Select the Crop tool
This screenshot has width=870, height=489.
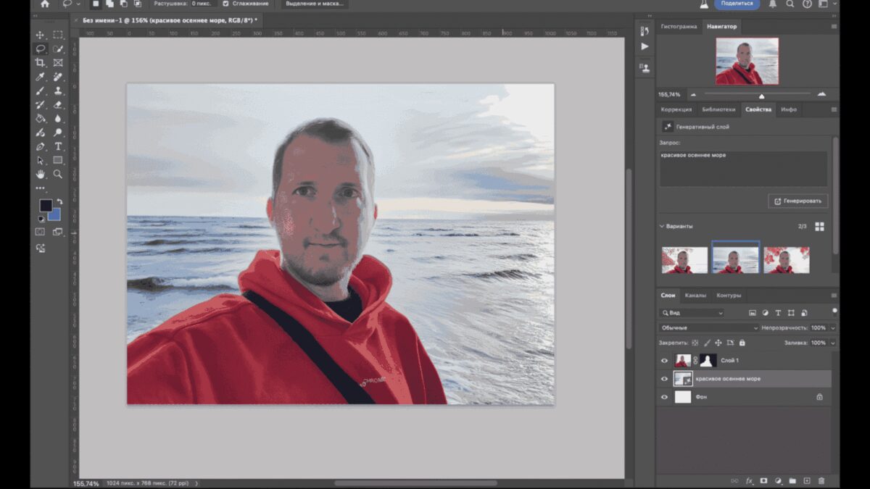coord(41,63)
